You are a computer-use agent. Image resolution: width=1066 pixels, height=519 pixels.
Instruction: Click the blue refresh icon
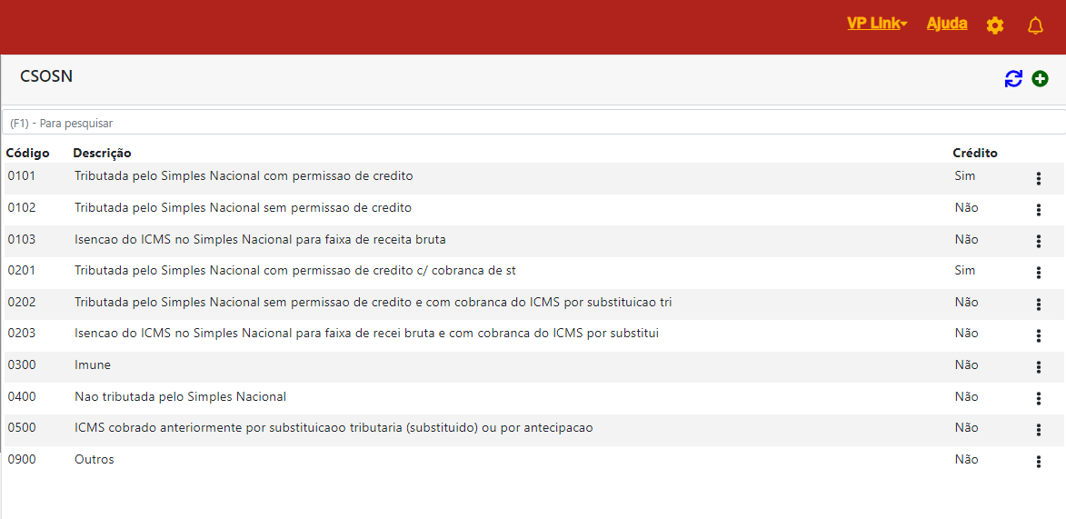pyautogui.click(x=1013, y=79)
